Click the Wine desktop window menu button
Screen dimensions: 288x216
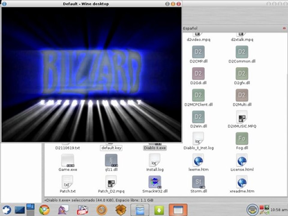click(x=4, y=4)
